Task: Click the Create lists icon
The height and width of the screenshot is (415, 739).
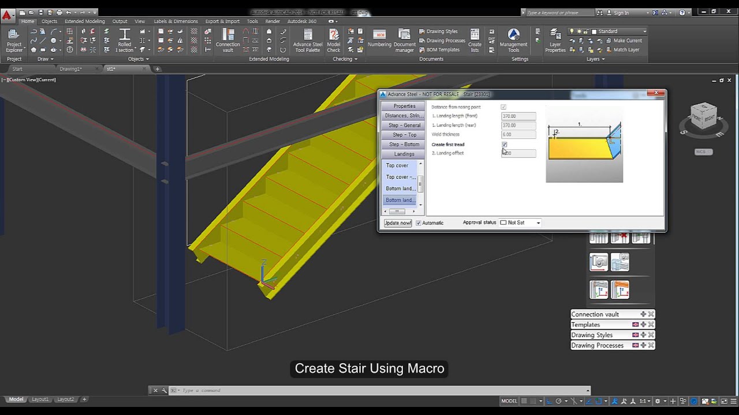Action: click(x=475, y=40)
